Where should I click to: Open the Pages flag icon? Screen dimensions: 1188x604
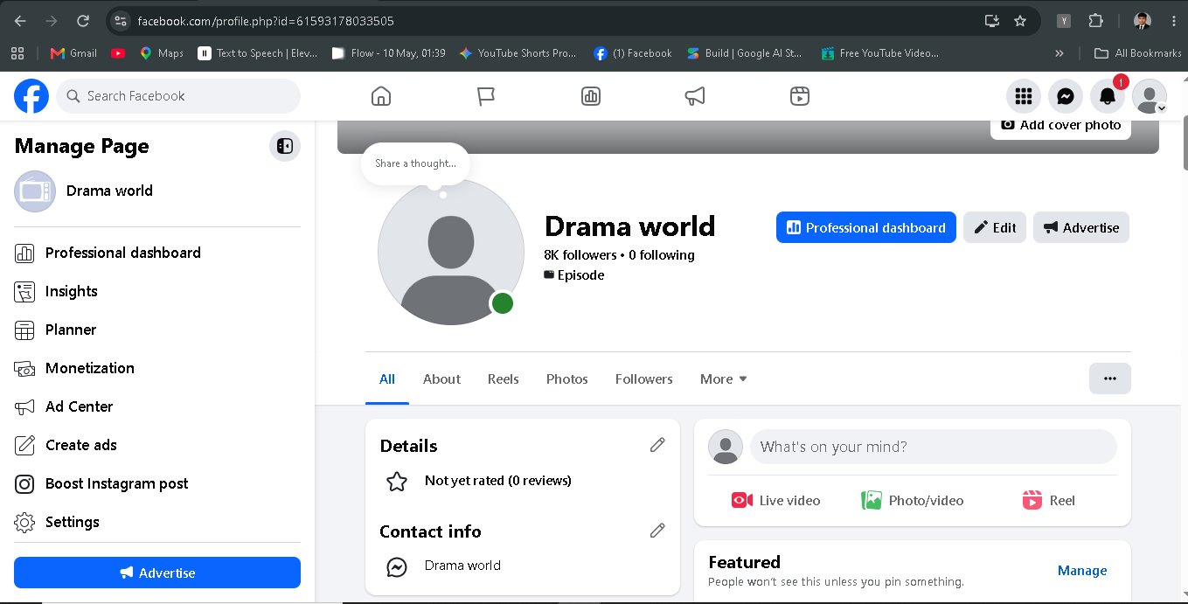[x=486, y=96]
